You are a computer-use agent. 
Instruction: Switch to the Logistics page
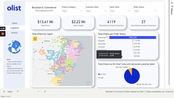click(14, 28)
